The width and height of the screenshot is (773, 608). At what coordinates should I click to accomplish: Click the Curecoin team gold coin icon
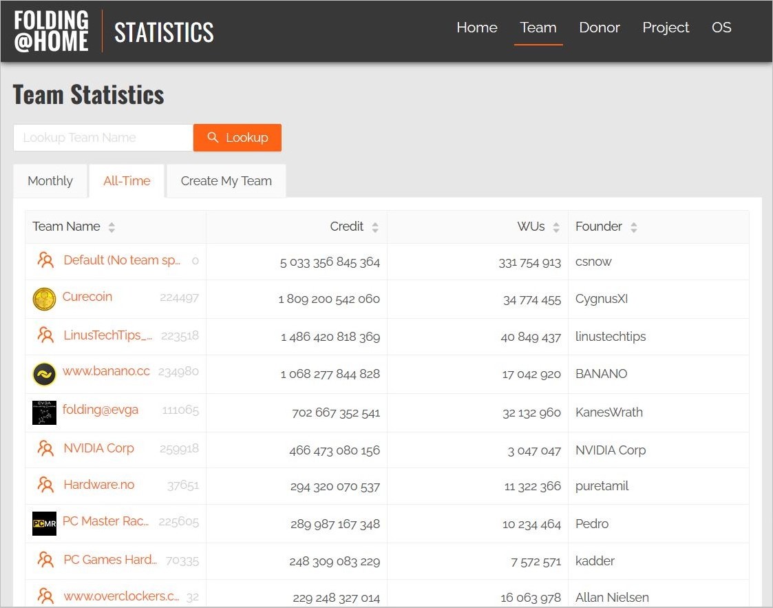coord(44,299)
